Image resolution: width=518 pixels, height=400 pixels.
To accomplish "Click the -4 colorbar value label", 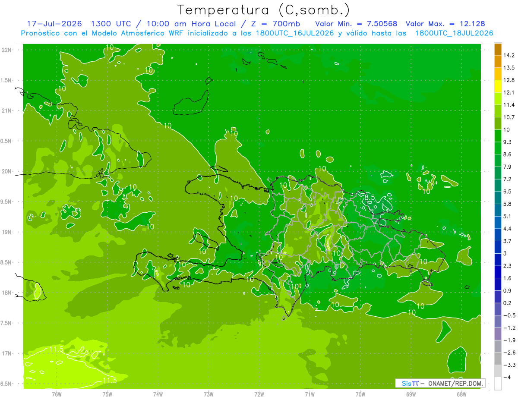I will pos(507,378).
